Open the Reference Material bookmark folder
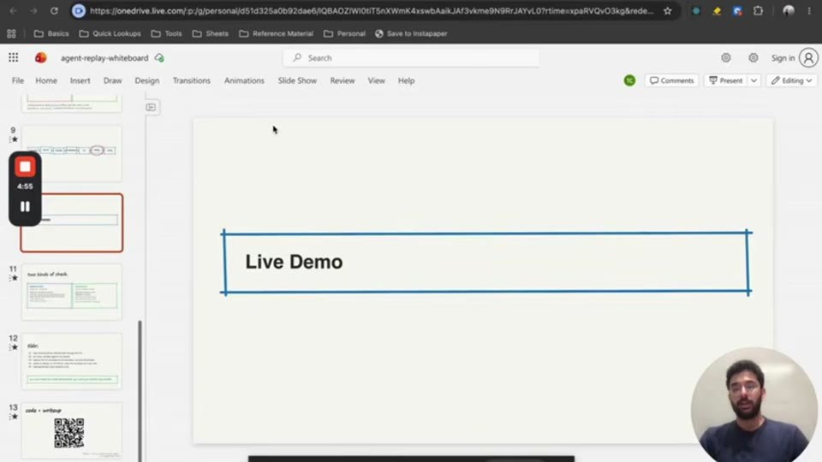 (x=277, y=33)
